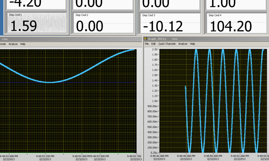Open Help menu in right graph window
The height and width of the screenshot is (161, 269).
pos(193,44)
